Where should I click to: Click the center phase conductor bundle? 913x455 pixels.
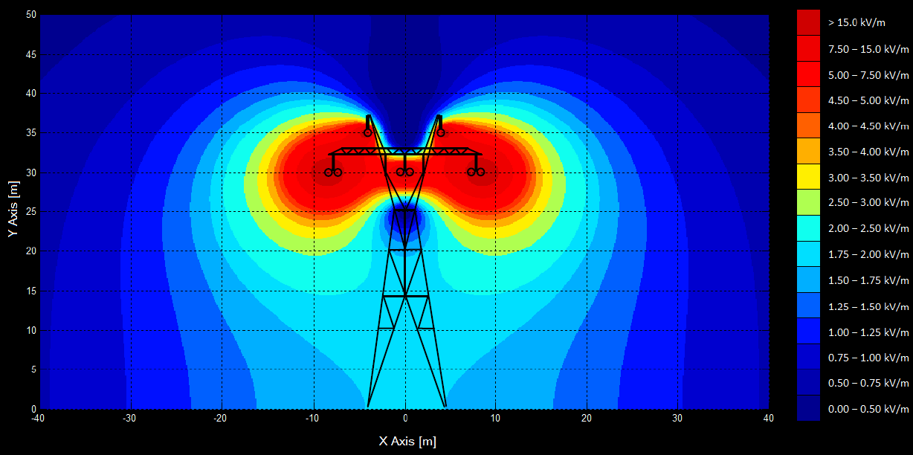pyautogui.click(x=405, y=172)
